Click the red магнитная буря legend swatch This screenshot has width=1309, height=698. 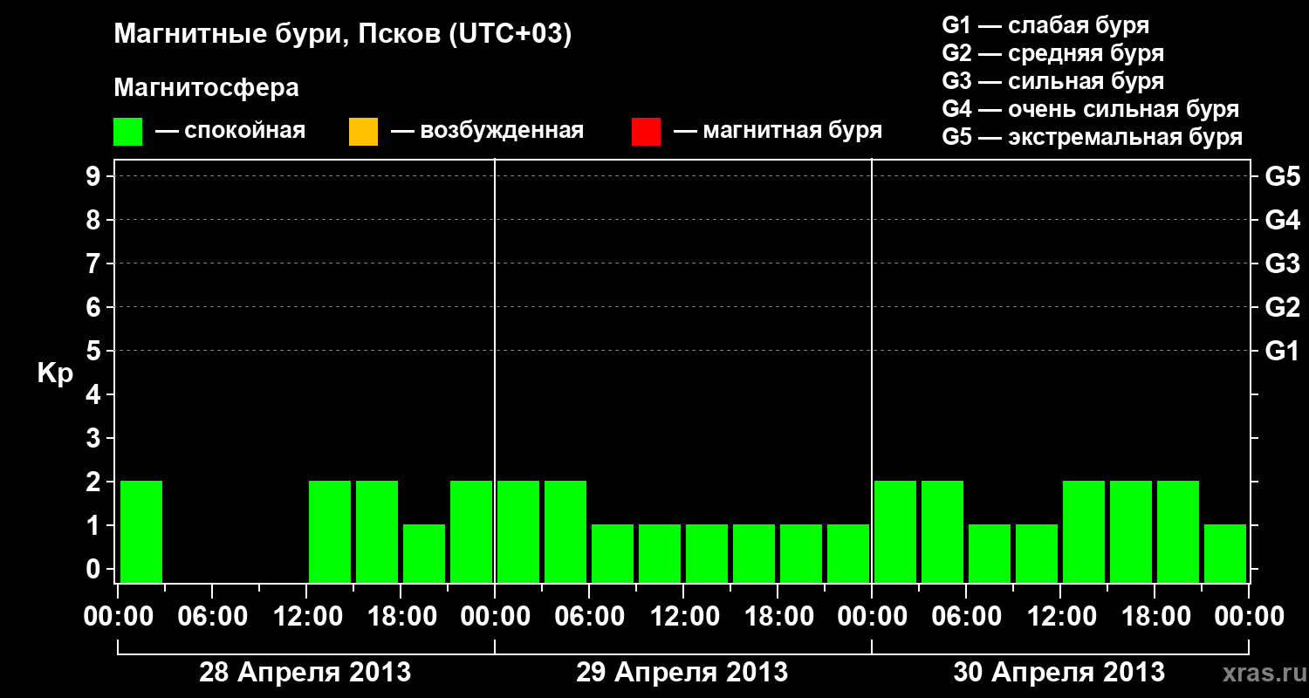click(x=646, y=132)
